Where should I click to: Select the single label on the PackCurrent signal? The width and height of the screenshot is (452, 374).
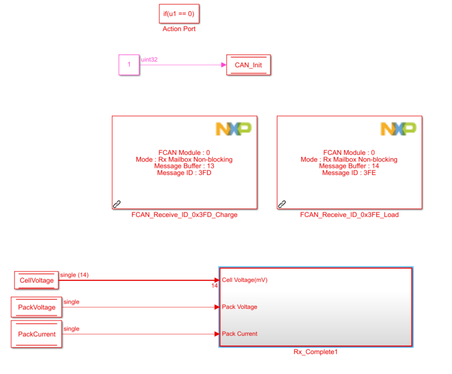pos(73,328)
